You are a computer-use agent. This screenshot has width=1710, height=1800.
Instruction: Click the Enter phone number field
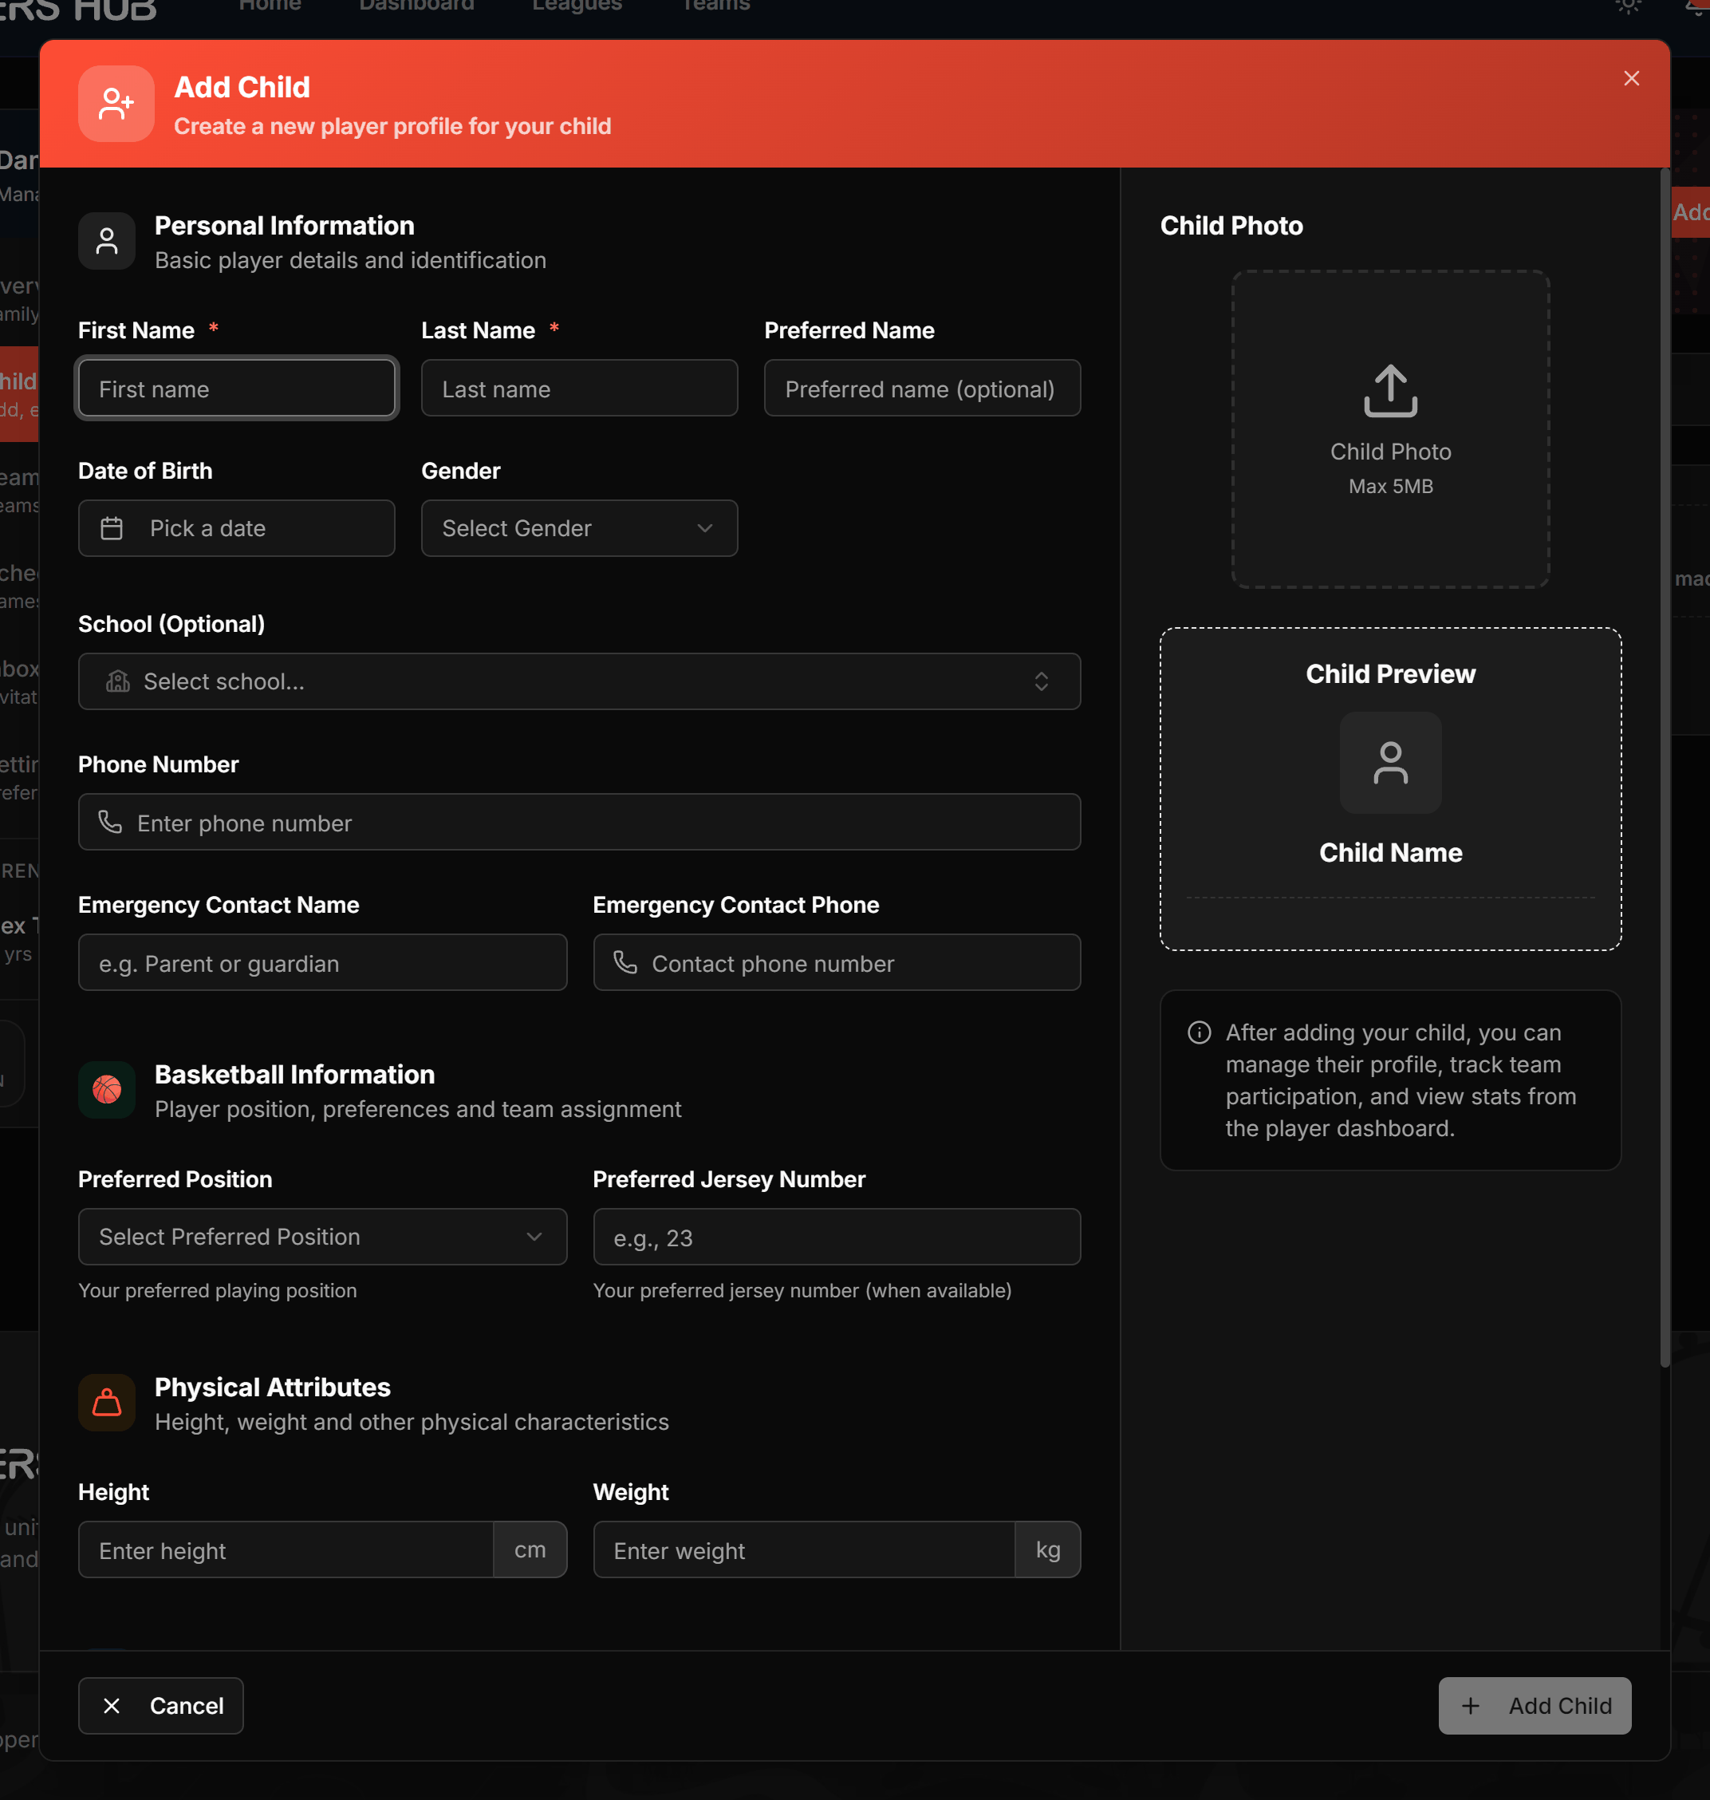579,822
